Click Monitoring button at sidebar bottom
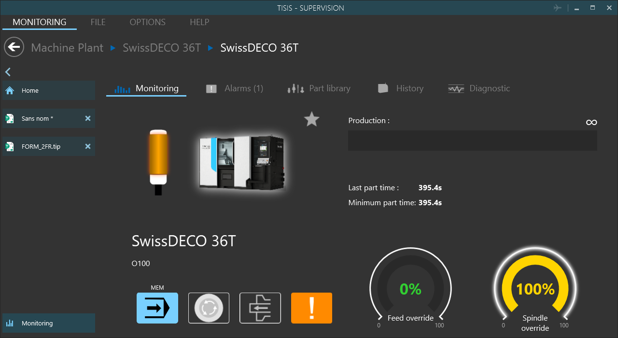The height and width of the screenshot is (338, 618). [48, 324]
